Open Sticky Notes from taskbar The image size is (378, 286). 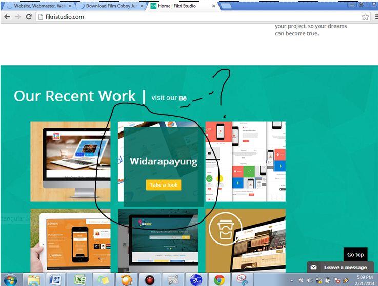tap(103, 280)
